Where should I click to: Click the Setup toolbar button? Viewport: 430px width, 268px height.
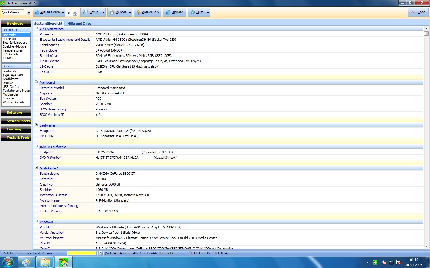(91, 12)
